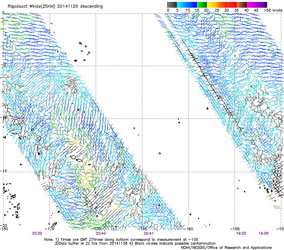The image size is (284, 250).
Task: Click the '-170' longitude axis label
Action: [96, 229]
